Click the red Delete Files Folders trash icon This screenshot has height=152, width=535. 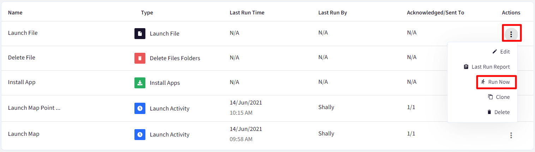click(140, 58)
